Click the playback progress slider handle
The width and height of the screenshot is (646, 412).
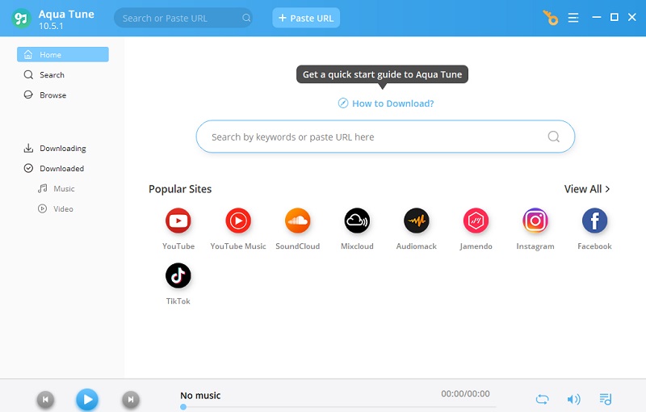(183, 407)
